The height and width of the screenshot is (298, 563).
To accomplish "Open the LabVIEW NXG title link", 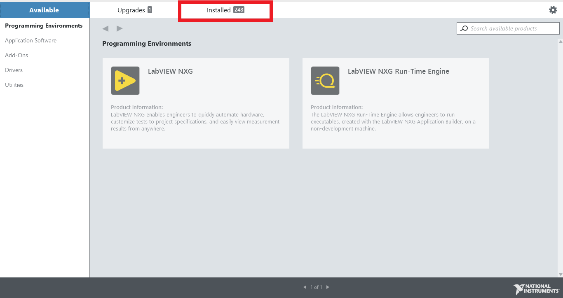I will point(170,71).
